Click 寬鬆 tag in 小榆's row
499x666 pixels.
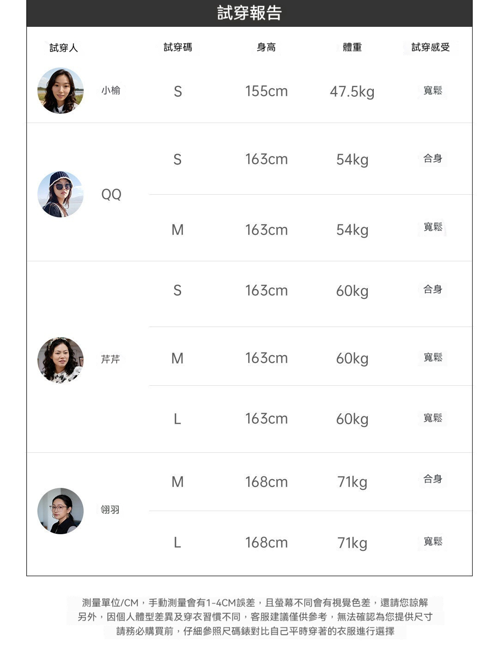433,91
